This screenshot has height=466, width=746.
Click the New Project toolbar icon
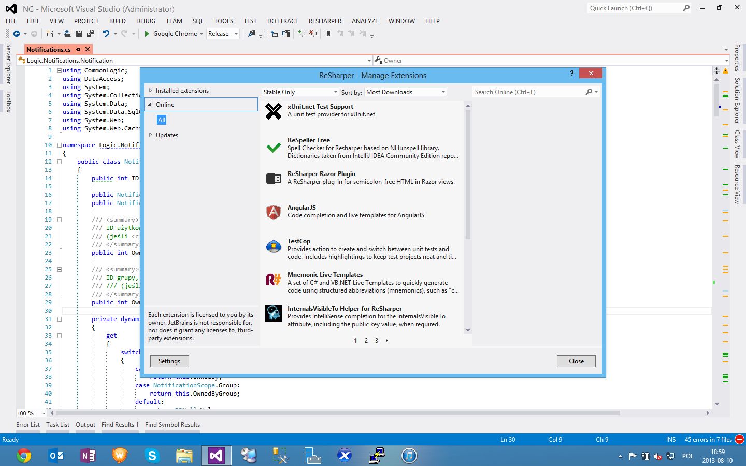click(50, 34)
